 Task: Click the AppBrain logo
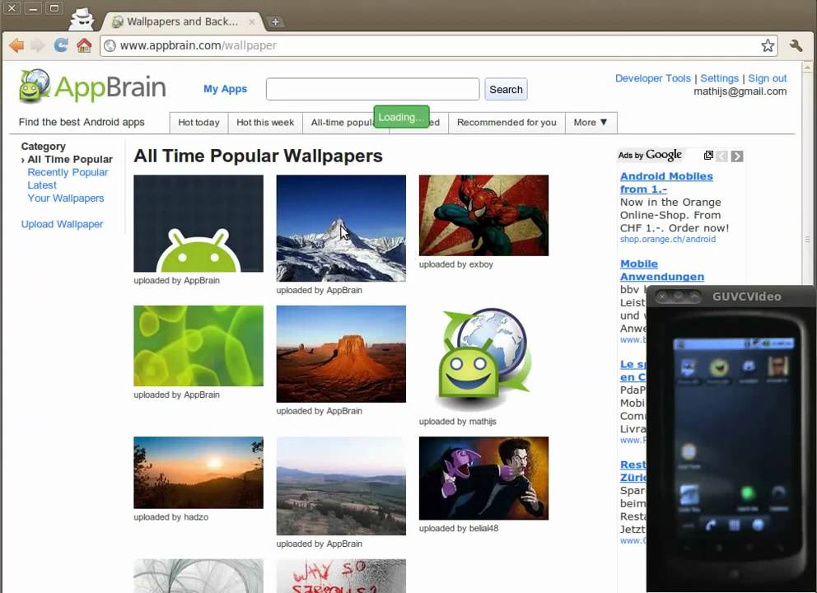coord(92,86)
